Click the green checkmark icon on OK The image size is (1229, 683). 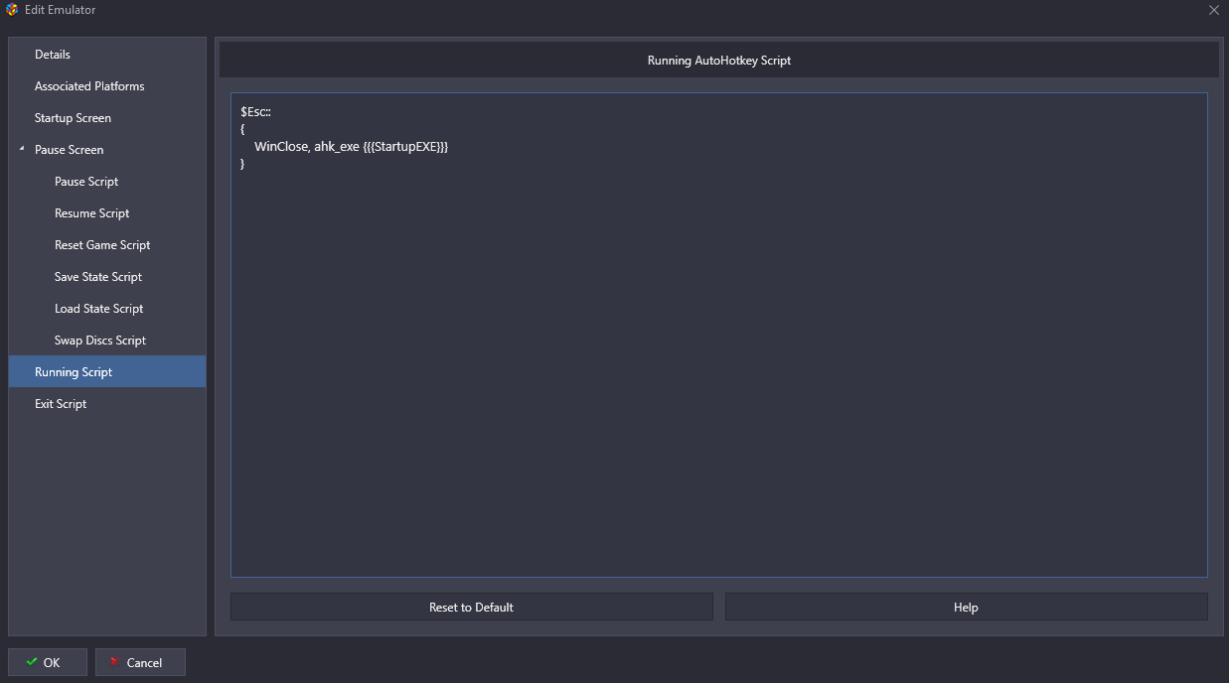[32, 661]
